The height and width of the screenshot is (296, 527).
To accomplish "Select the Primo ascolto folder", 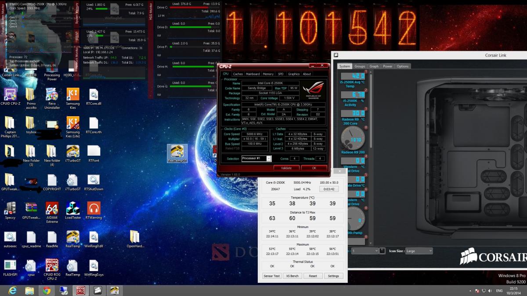I will click(x=31, y=98).
